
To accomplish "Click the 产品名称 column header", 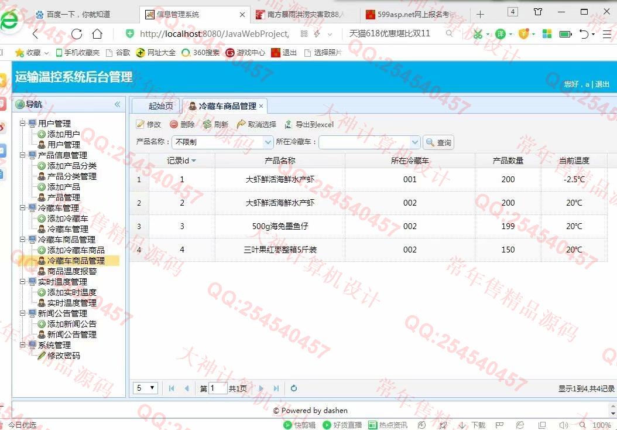I will click(x=280, y=161).
